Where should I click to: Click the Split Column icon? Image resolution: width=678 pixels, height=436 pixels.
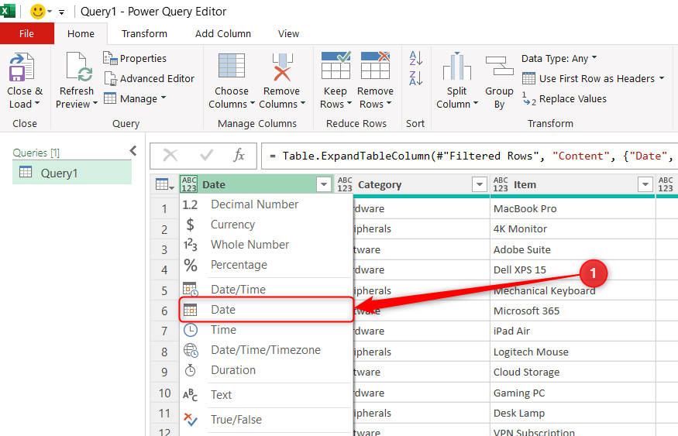(x=457, y=66)
